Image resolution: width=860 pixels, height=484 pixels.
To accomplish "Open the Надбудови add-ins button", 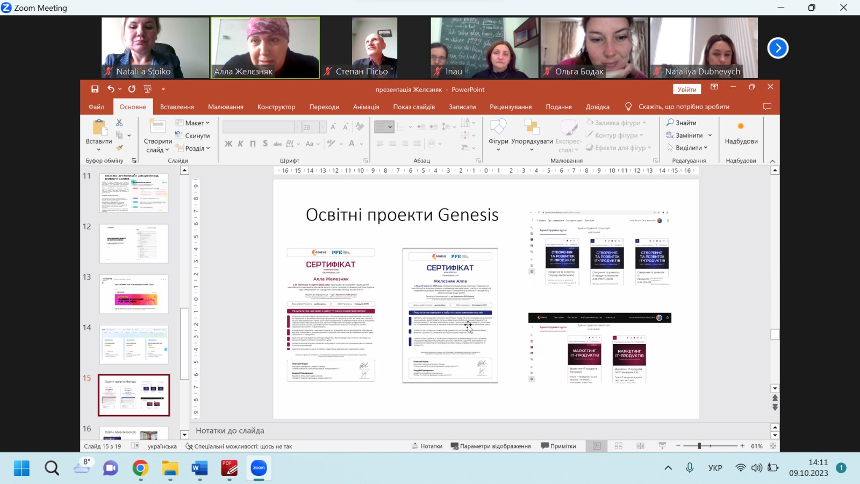I will click(741, 132).
